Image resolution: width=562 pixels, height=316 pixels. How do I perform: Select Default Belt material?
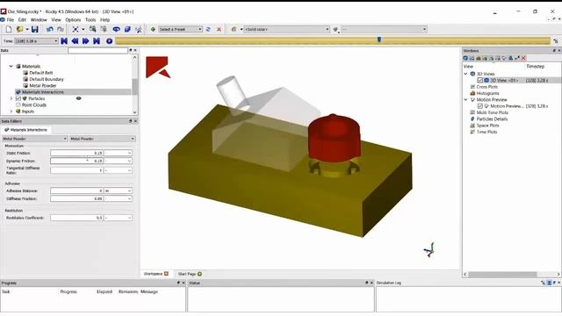pos(41,73)
